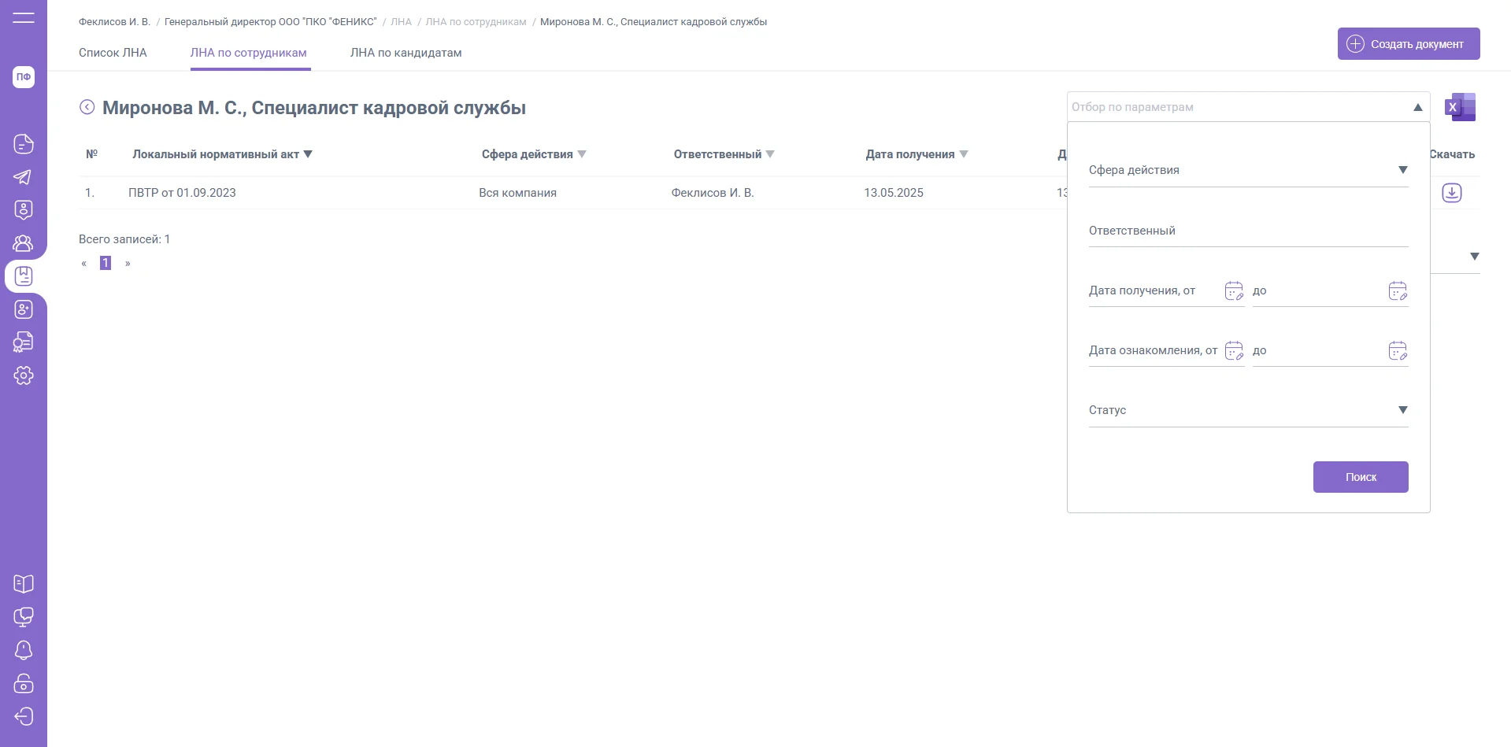The image size is (1511, 747).
Task: Switch to the Список ЛНА tab
Action: (x=113, y=53)
